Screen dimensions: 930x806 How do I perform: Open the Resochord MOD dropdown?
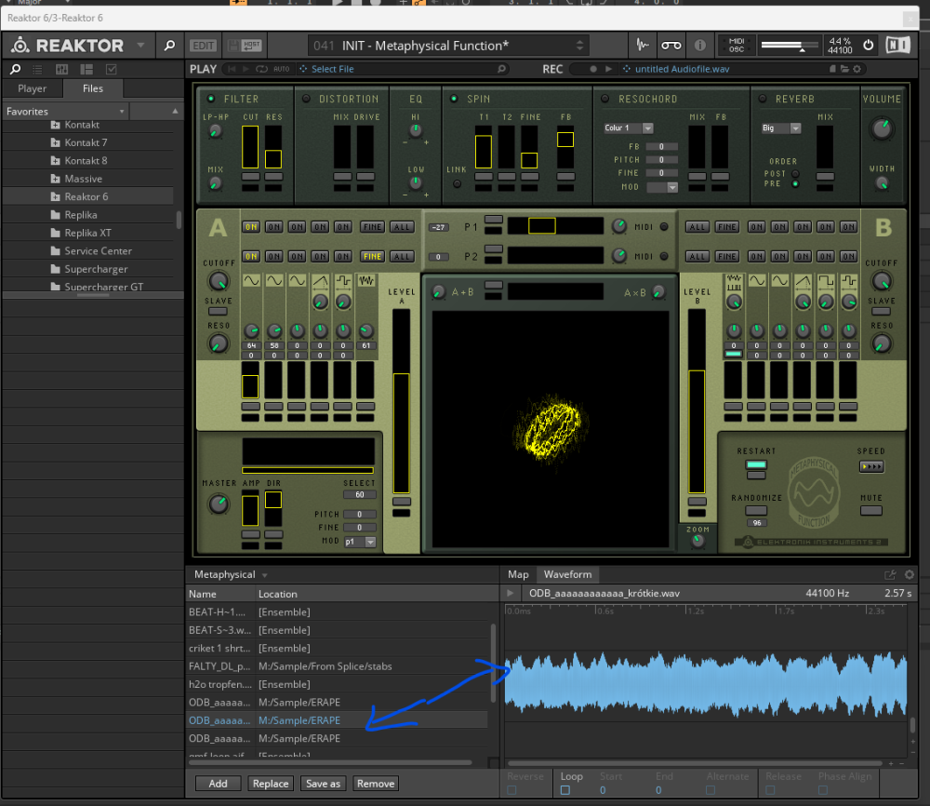click(662, 187)
